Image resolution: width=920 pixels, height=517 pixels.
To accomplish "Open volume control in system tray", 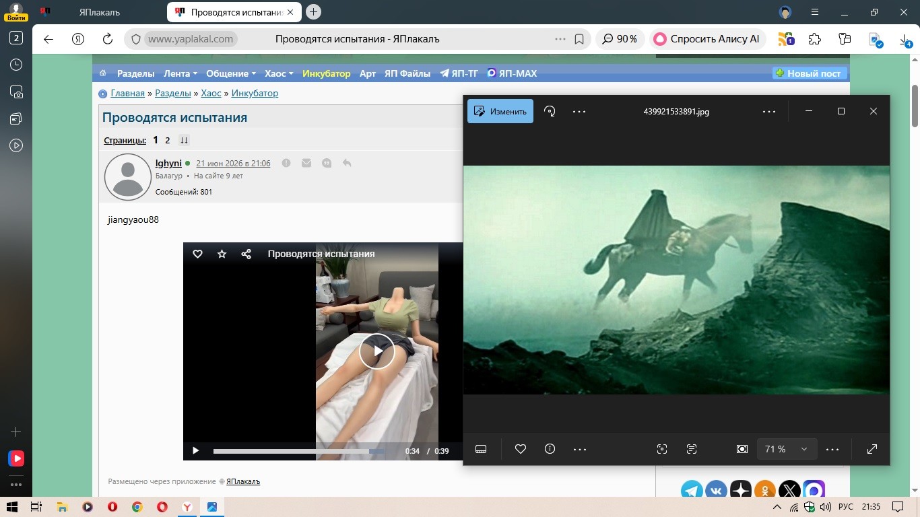I will [x=825, y=507].
